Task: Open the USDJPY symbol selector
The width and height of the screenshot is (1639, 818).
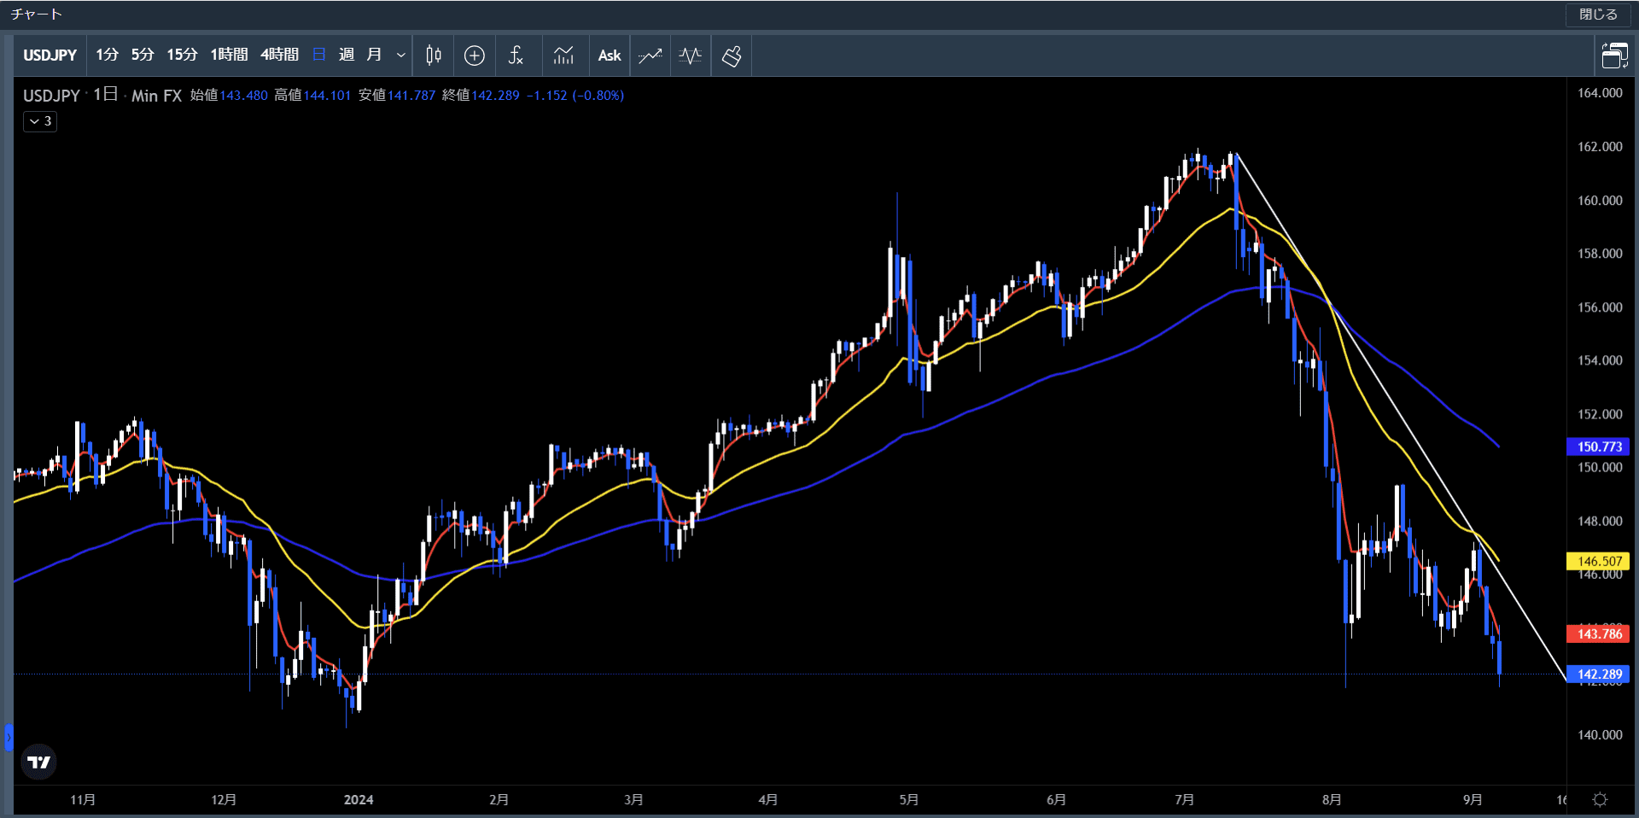Action: point(50,56)
